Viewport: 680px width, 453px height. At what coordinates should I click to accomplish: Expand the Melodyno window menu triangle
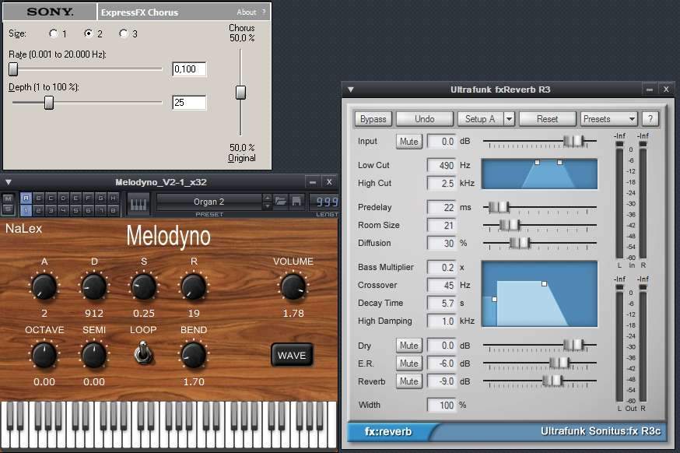[x=9, y=182]
